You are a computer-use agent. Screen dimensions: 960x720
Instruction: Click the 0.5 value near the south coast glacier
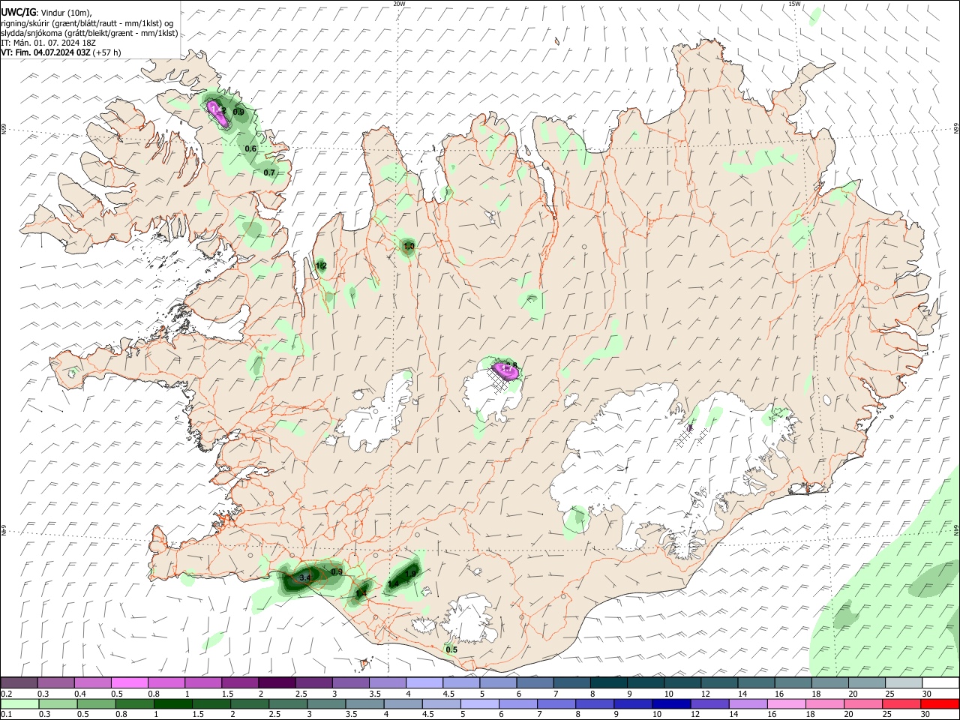click(x=451, y=650)
